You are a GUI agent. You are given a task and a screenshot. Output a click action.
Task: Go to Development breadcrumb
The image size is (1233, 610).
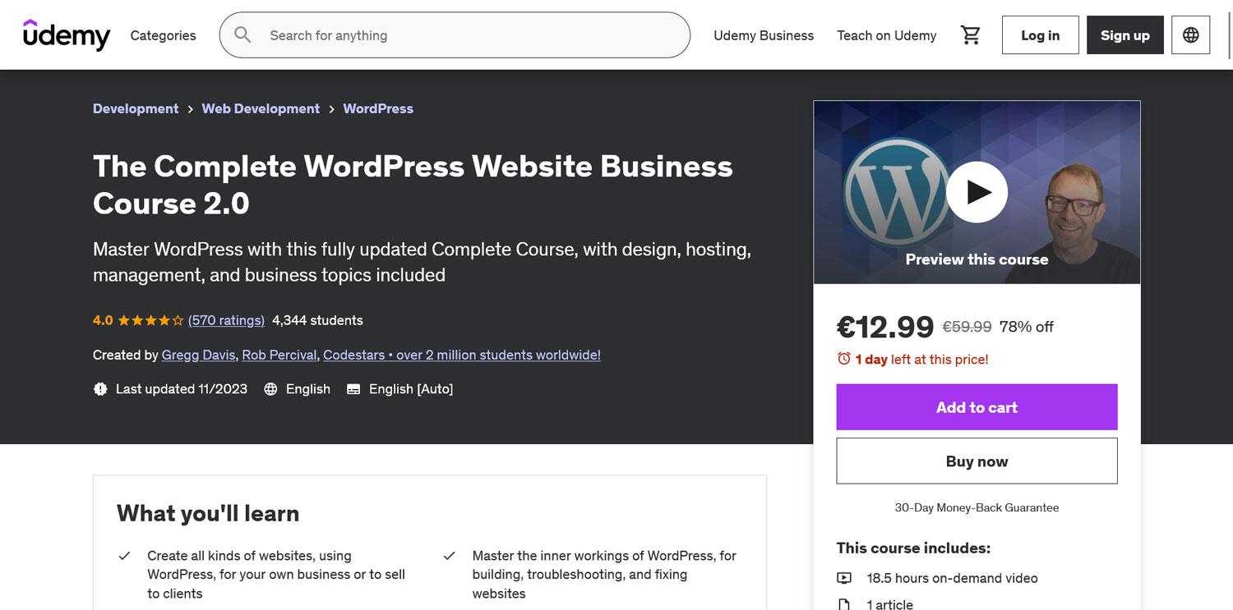(136, 108)
